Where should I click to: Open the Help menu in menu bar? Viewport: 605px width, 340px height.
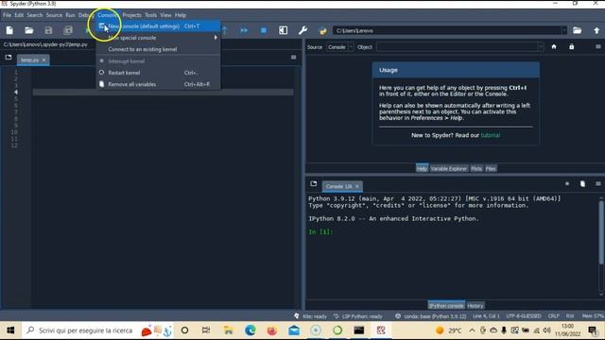point(181,15)
